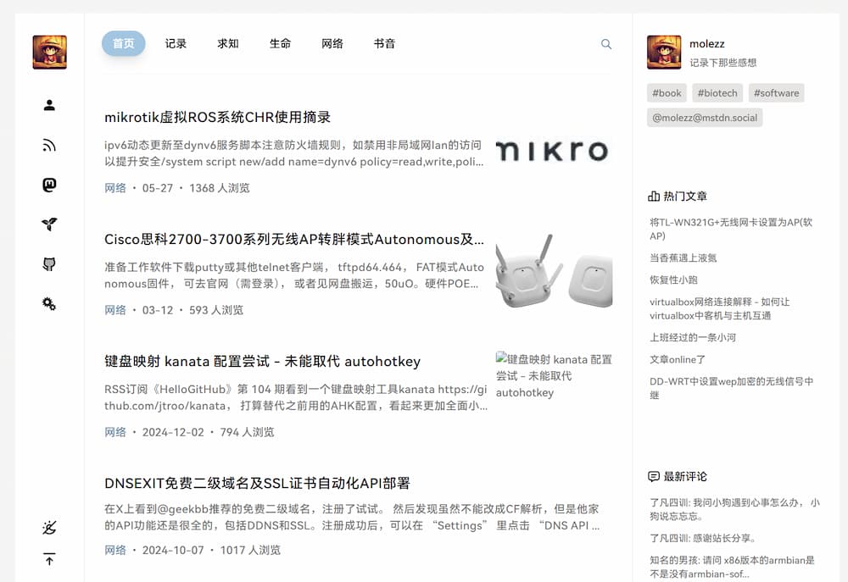Open hot article 当香蕉遇上液氮

[x=683, y=258]
